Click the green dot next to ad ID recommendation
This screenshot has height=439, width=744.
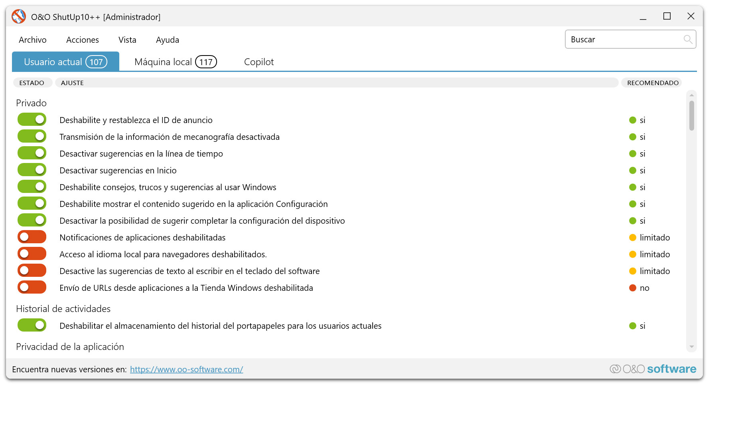[633, 120]
